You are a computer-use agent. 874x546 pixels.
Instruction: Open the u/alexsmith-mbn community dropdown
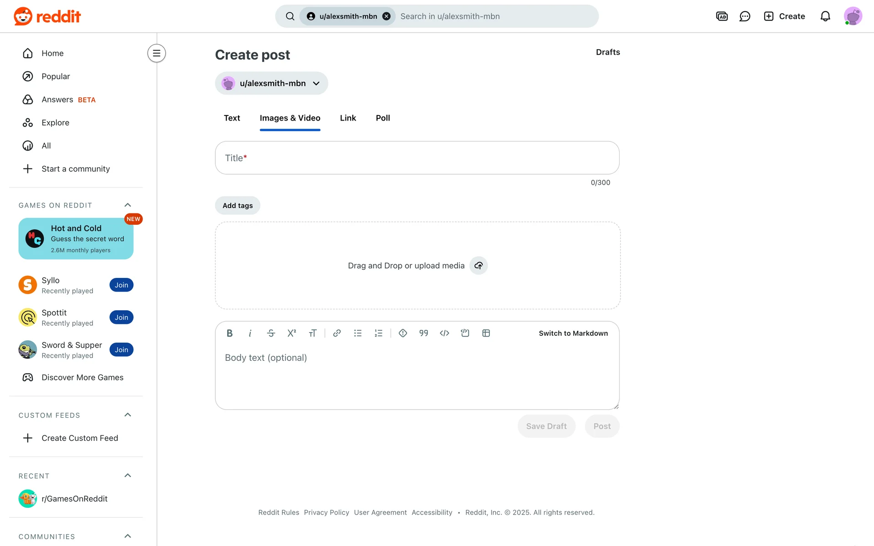271,83
